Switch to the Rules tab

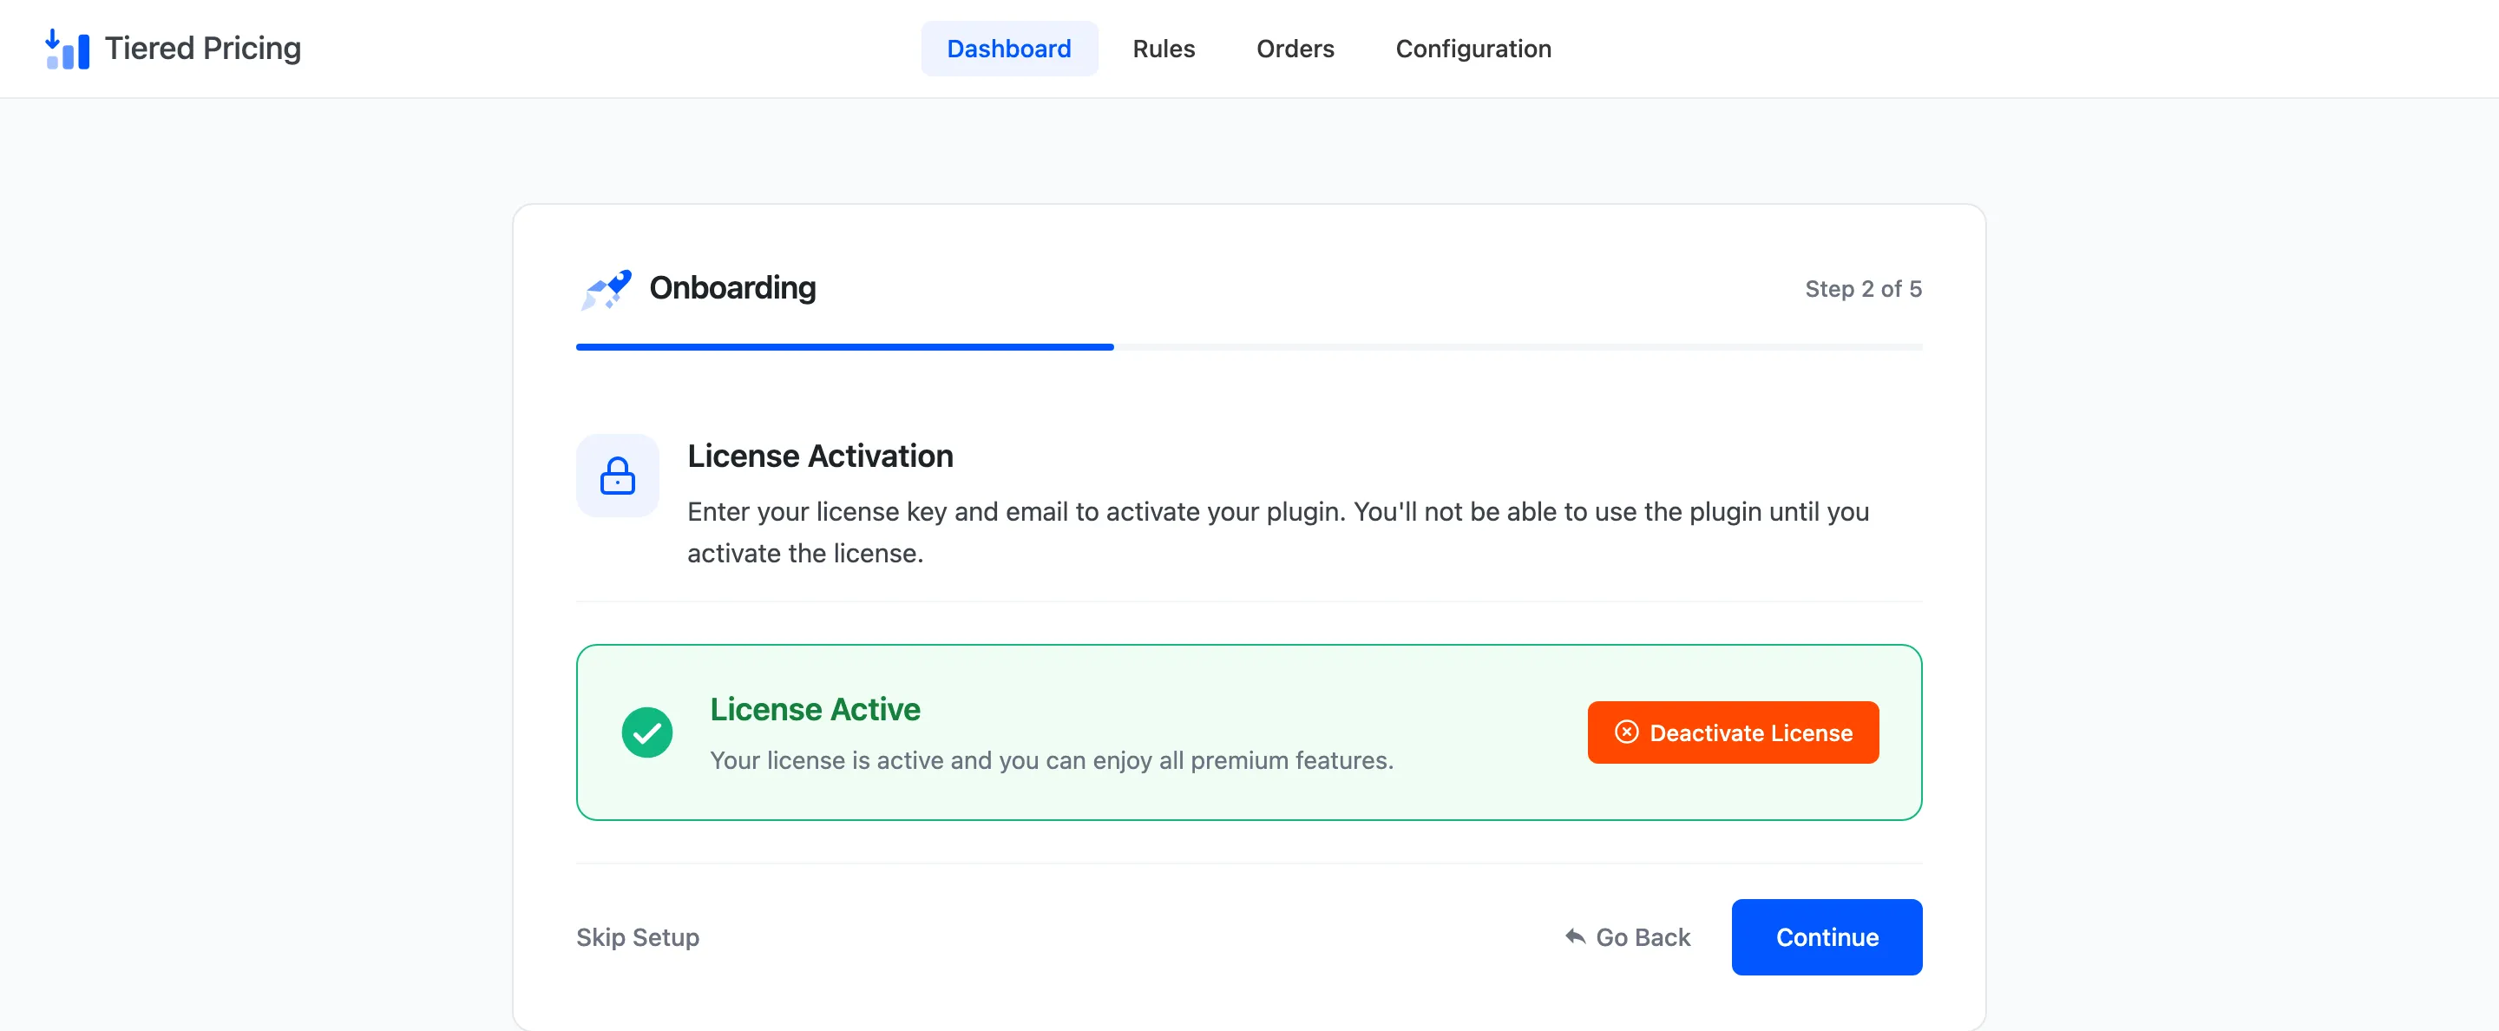[x=1163, y=49]
